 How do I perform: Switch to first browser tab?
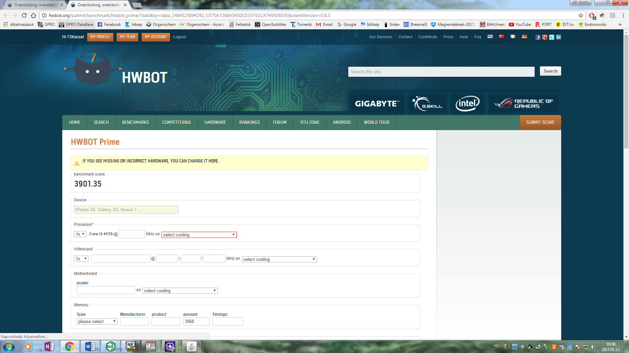(35, 5)
